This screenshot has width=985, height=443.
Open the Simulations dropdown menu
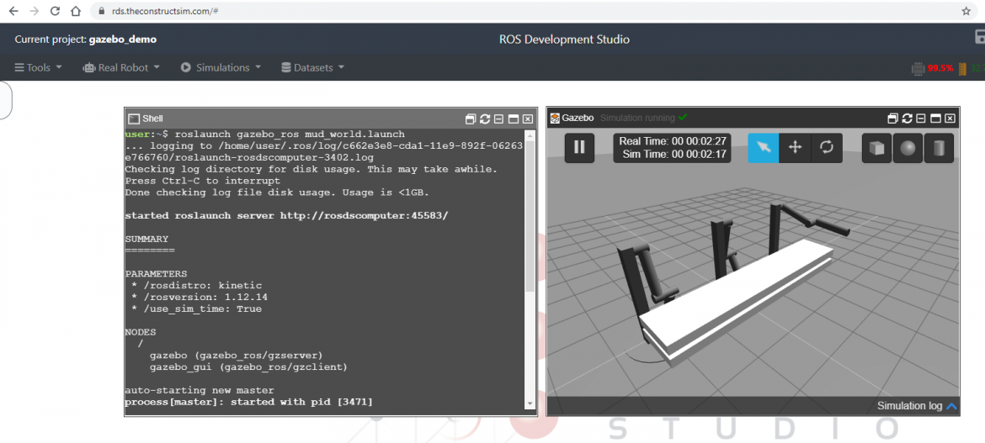[221, 67]
